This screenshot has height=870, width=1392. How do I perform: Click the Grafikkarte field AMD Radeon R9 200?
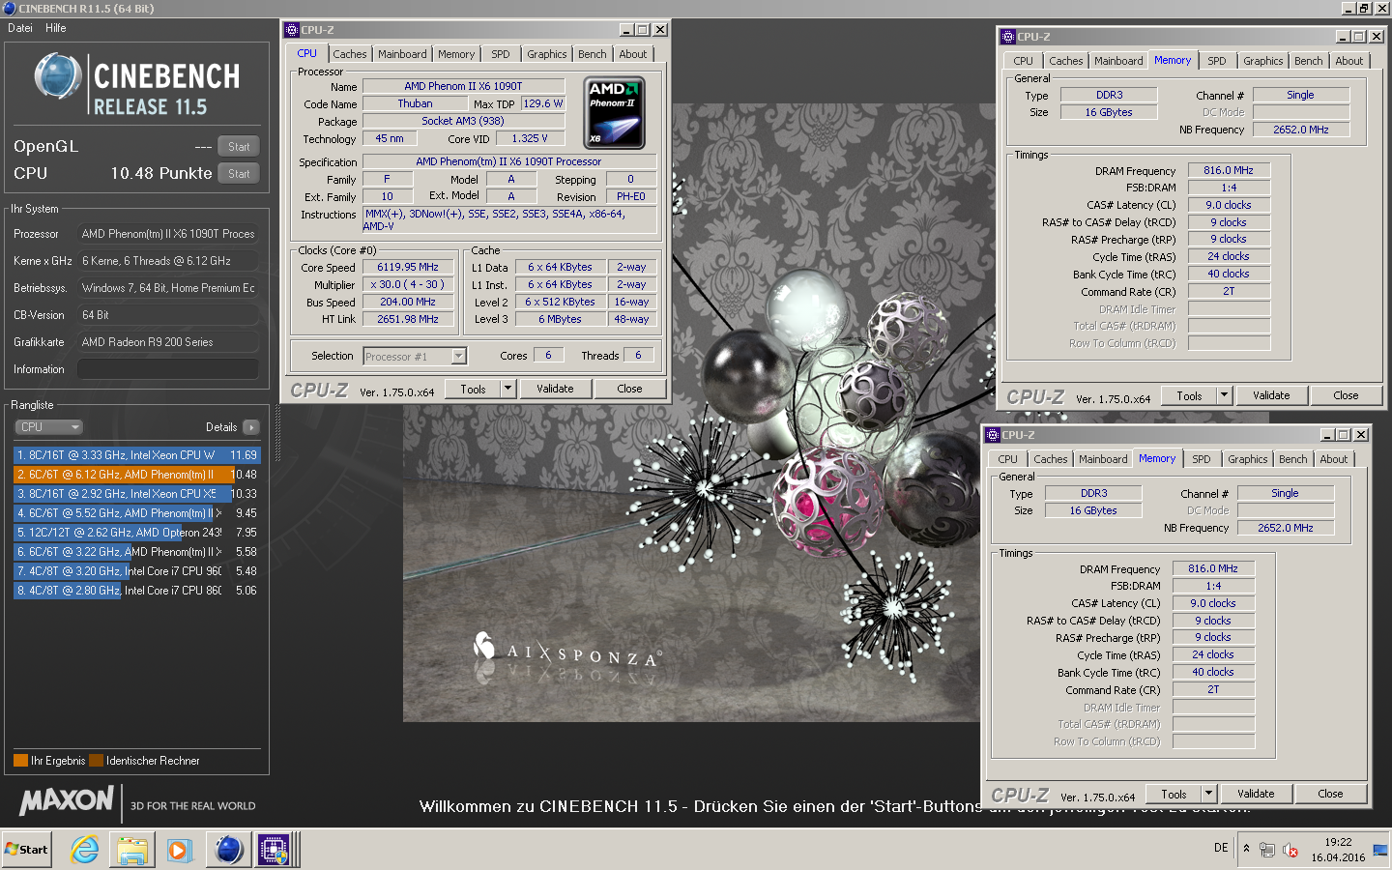pyautogui.click(x=168, y=342)
